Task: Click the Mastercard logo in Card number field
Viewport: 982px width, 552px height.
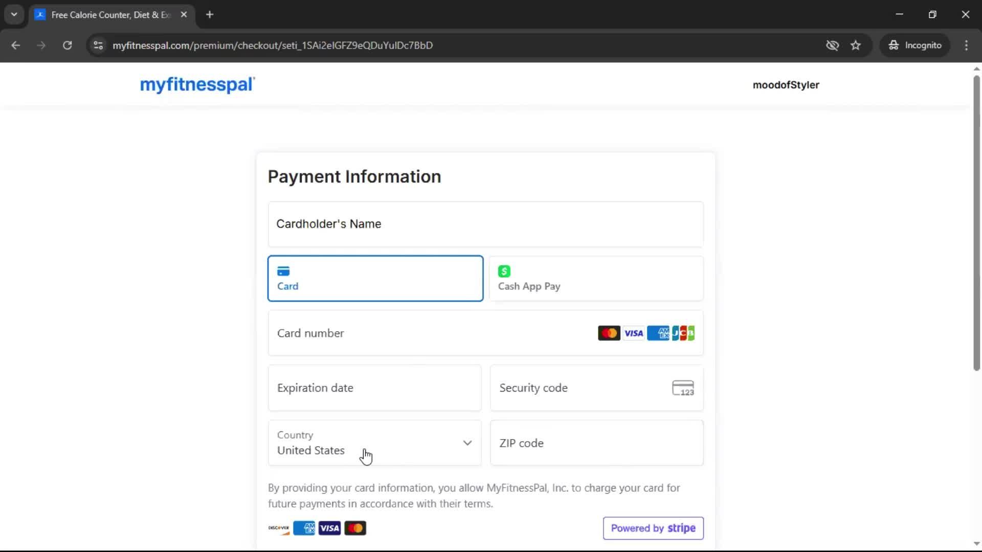Action: point(609,333)
